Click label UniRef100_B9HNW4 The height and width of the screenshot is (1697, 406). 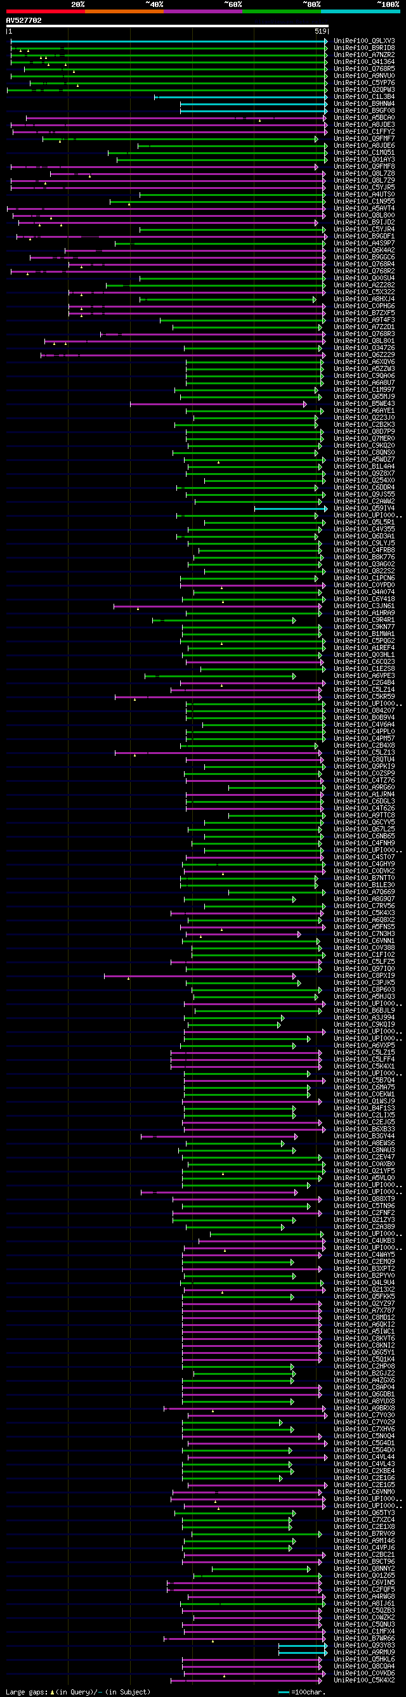pyautogui.click(x=365, y=103)
